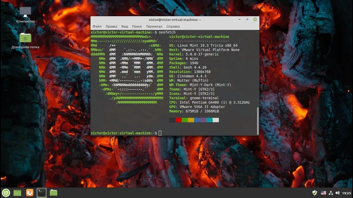This screenshot has width=353, height=198.
Task: Click the 'Kernel: 5.0.0-37-generic' line
Action: 194,54
